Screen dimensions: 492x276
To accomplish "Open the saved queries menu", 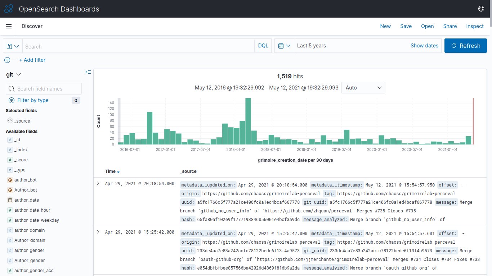I will pyautogui.click(x=13, y=46).
